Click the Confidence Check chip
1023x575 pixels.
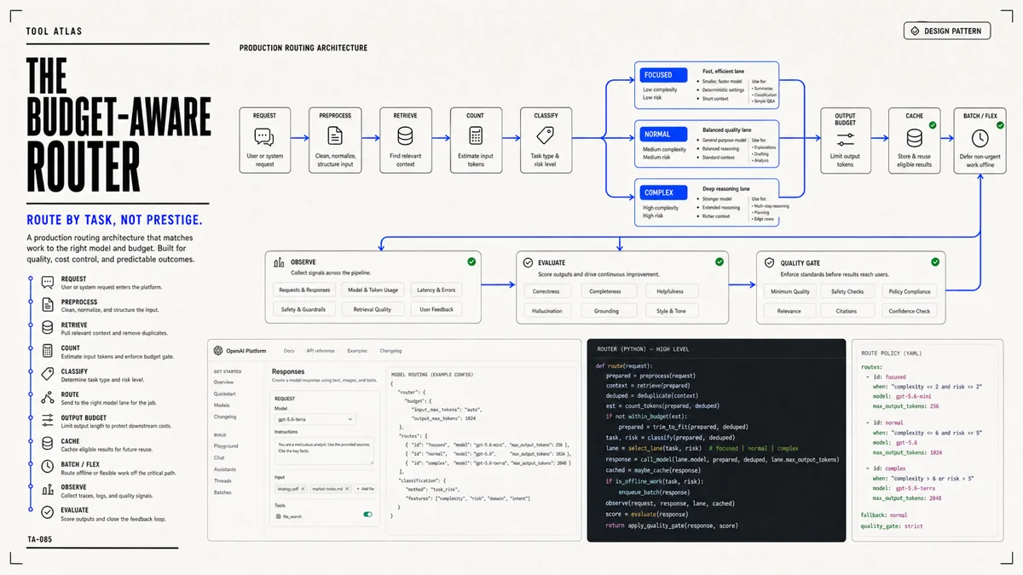(910, 311)
